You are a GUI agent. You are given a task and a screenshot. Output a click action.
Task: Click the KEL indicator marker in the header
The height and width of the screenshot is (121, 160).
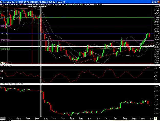click(x=3, y=5)
